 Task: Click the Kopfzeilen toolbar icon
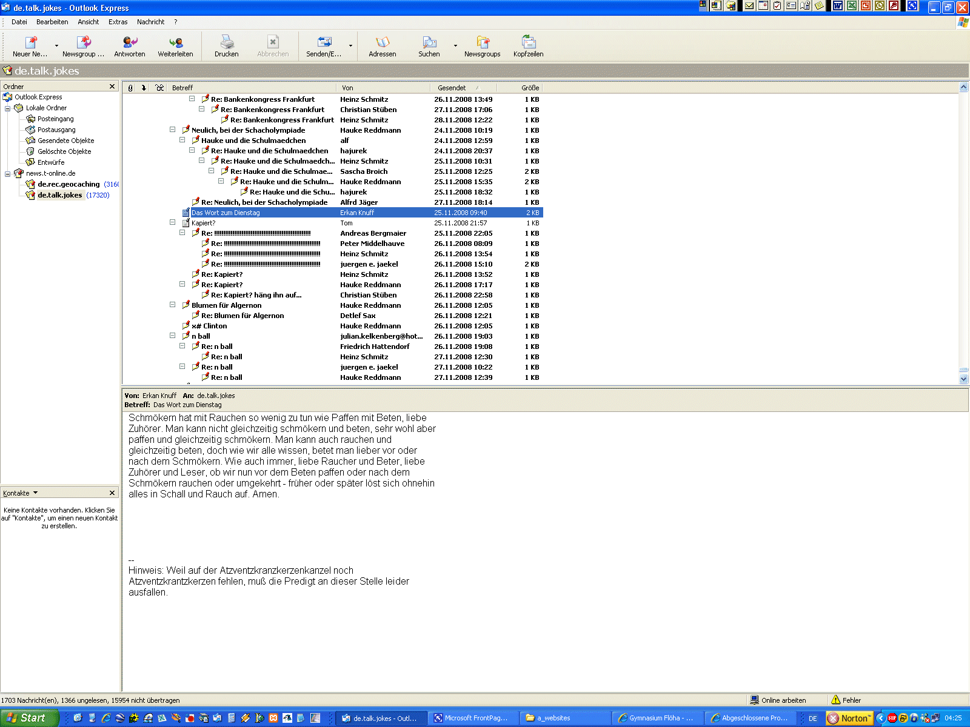pos(528,42)
